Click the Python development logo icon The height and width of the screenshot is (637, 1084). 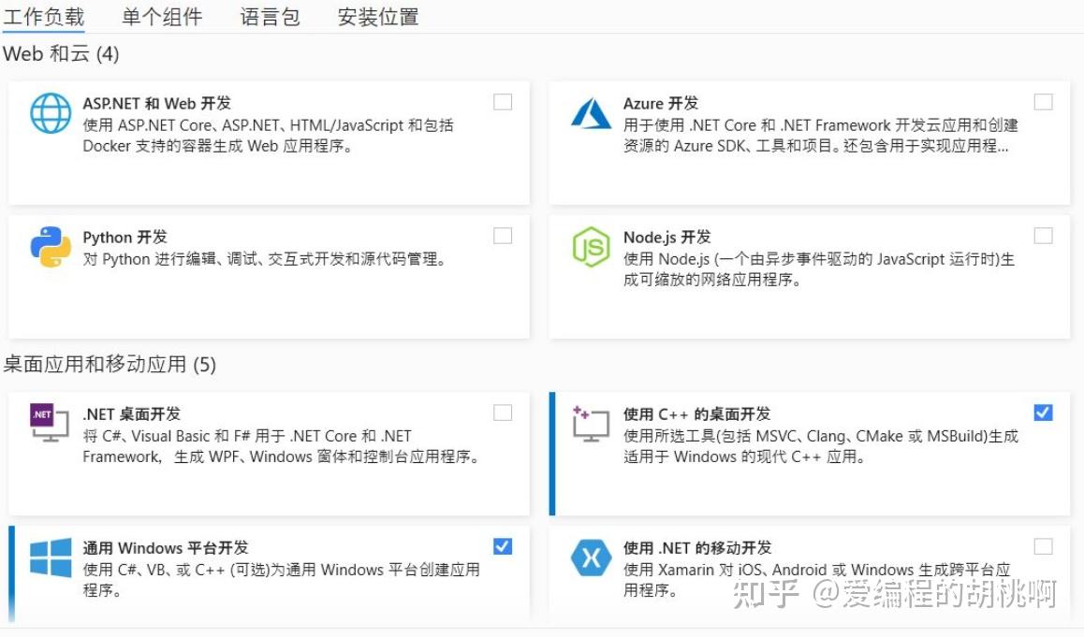51,248
